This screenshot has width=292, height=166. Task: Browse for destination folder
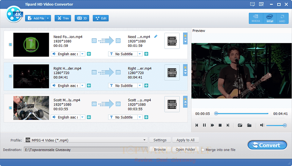click(x=160, y=149)
